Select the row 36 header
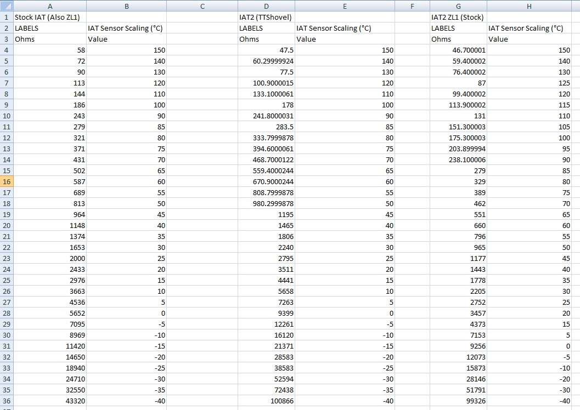Screen dimensions: 580x410 (7, 401)
